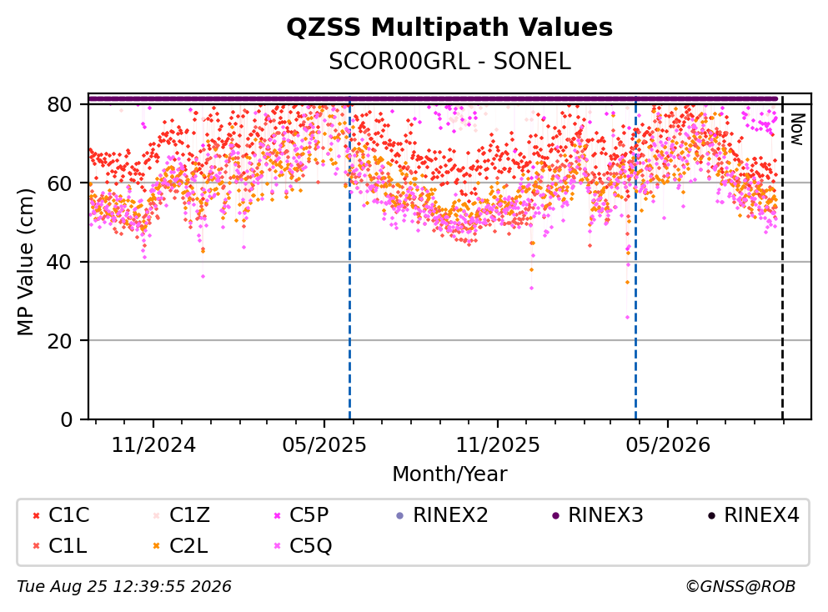828x612 pixels.
Task: Click the Now marker label
Action: 797,129
